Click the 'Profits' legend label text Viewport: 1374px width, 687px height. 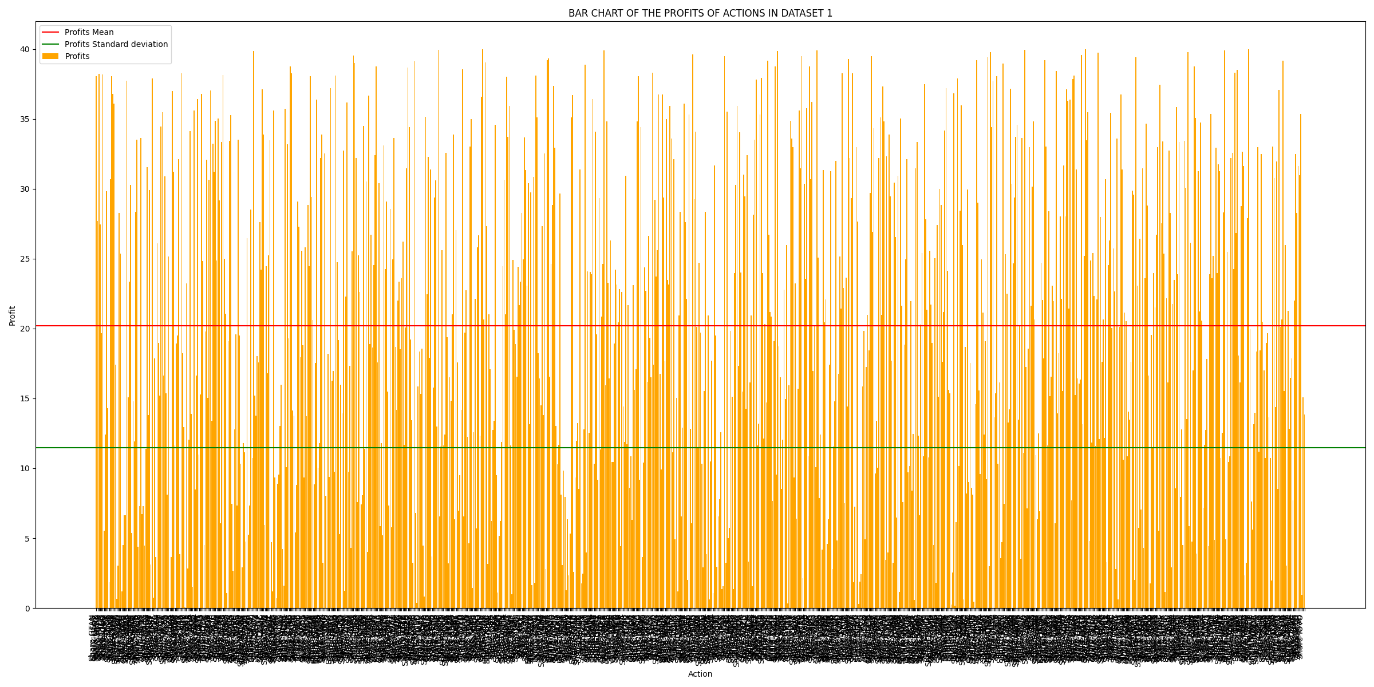click(77, 57)
